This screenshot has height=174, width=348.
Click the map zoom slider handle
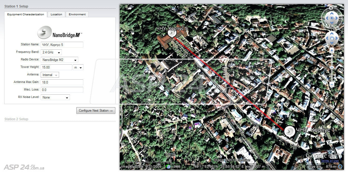click(332, 67)
